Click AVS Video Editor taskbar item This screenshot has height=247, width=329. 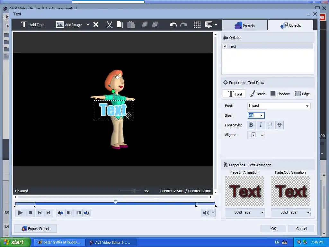111,242
